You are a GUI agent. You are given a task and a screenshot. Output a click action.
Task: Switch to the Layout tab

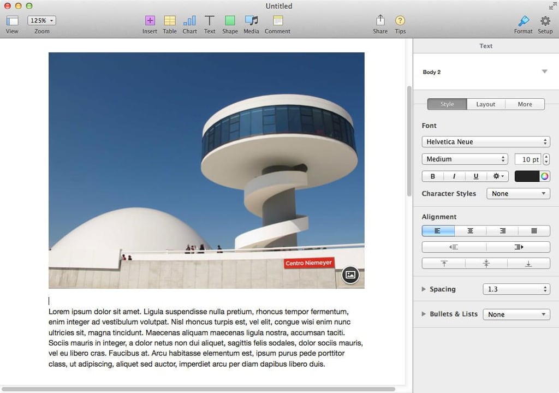(485, 104)
